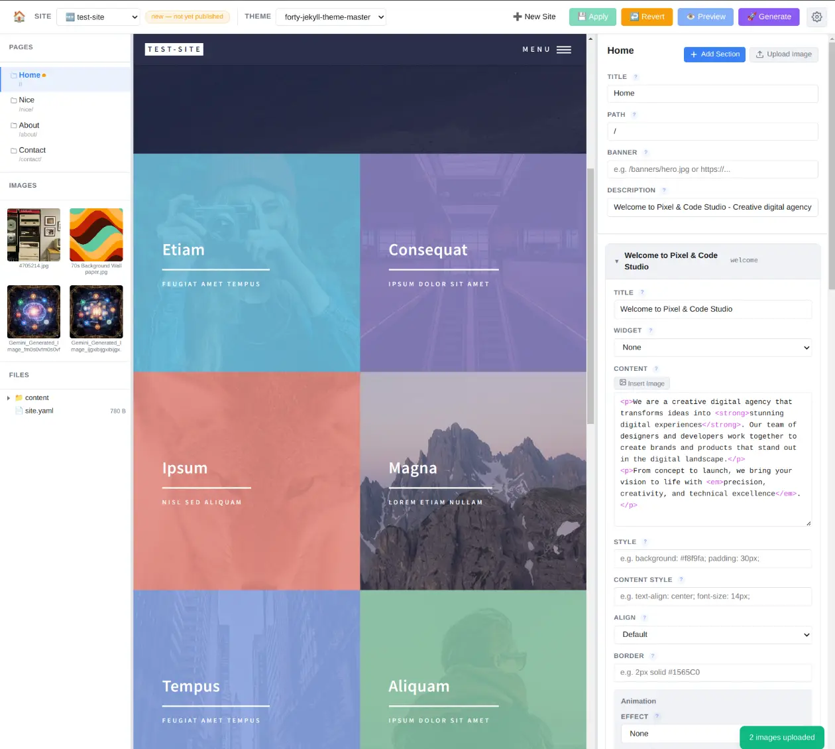The width and height of the screenshot is (835, 749).
Task: Open the WIDGET dropdown set to None
Action: [x=712, y=347]
